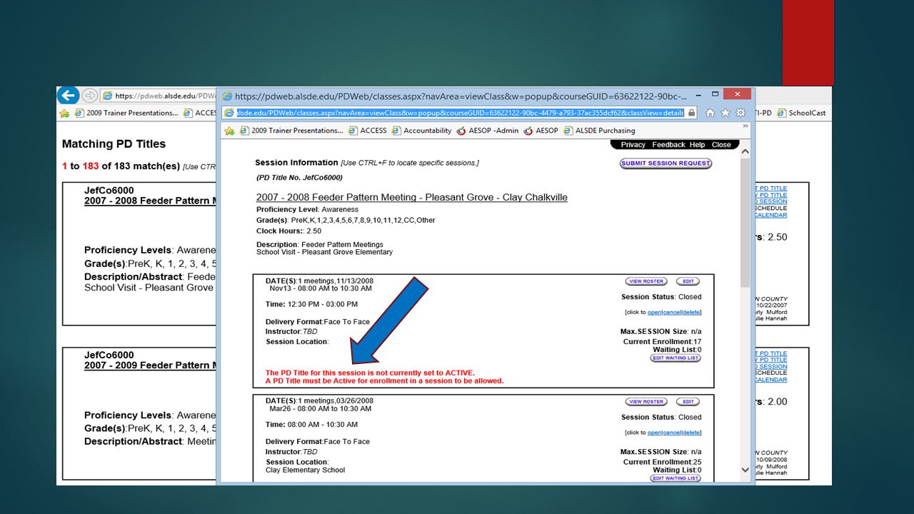
Task: Click the delete link for the 11/13/2008 session
Action: point(691,312)
